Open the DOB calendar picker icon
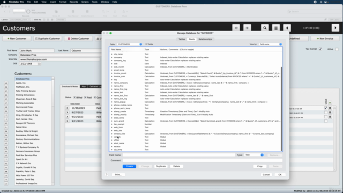This screenshot has width=343, height=193. coord(39,64)
